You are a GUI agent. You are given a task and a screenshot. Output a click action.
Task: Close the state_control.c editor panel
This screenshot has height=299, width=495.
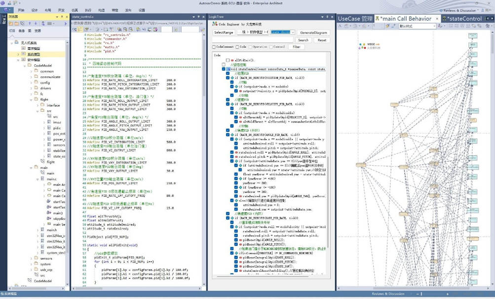tap(203, 17)
